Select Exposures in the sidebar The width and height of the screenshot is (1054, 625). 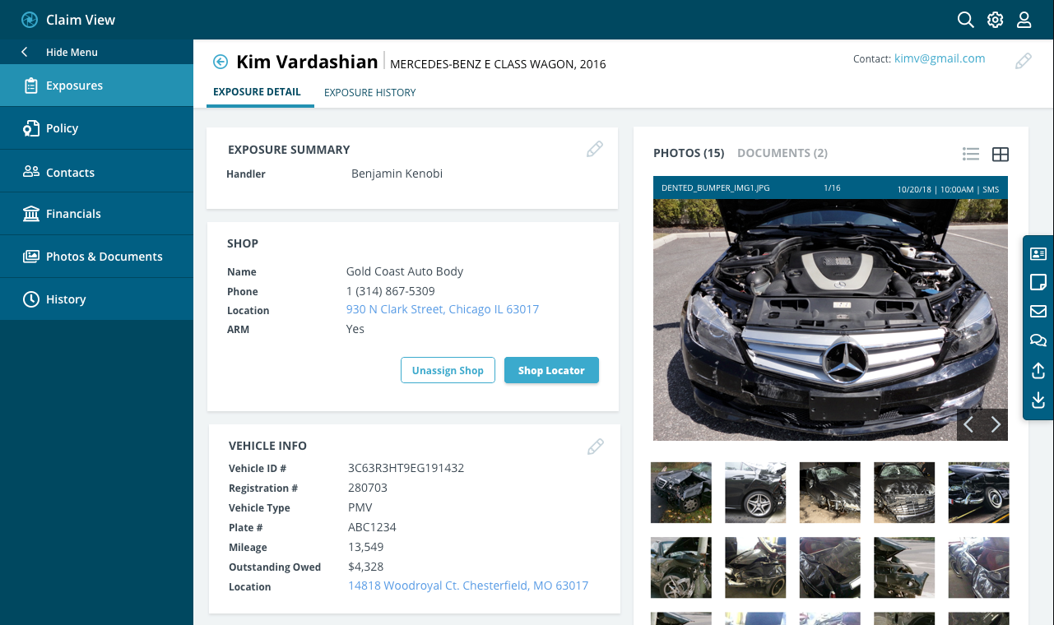(96, 86)
